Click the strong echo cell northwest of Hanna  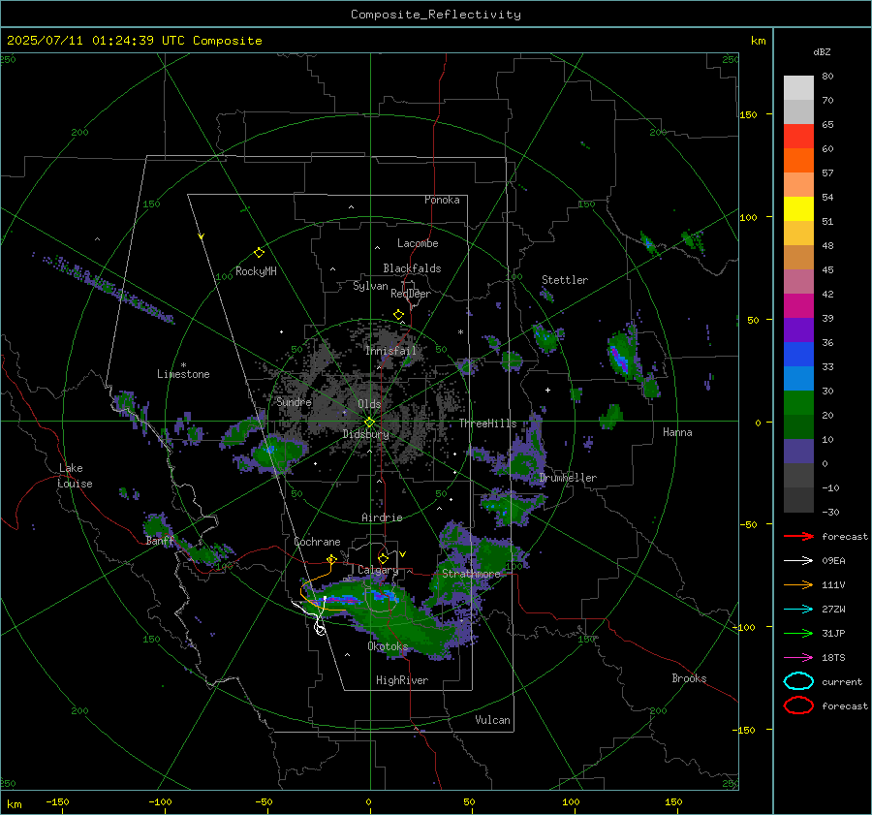(x=619, y=356)
